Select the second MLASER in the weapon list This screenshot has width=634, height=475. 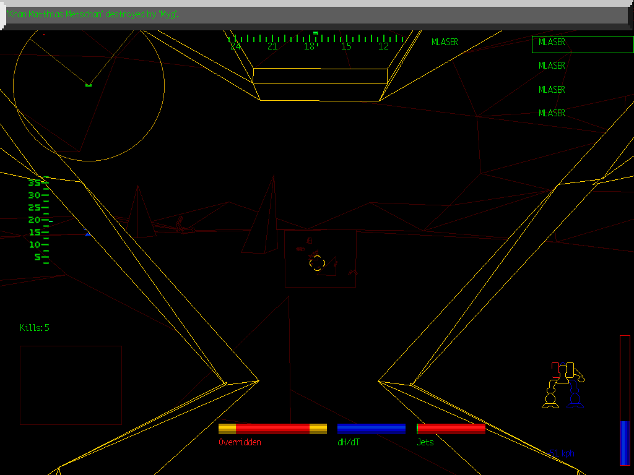click(x=552, y=66)
